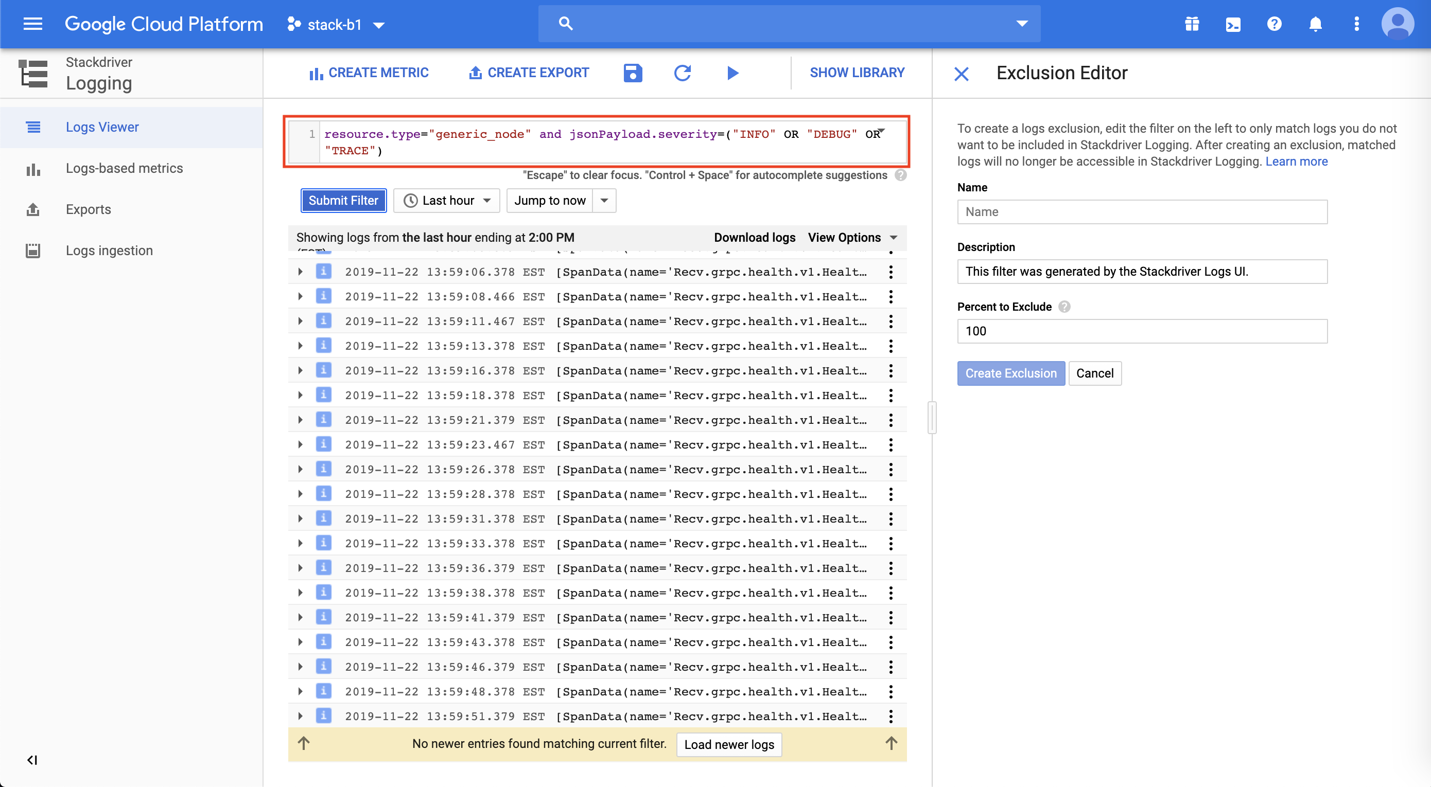Open the Last hour time range dropdown
1431x787 pixels.
[447, 201]
